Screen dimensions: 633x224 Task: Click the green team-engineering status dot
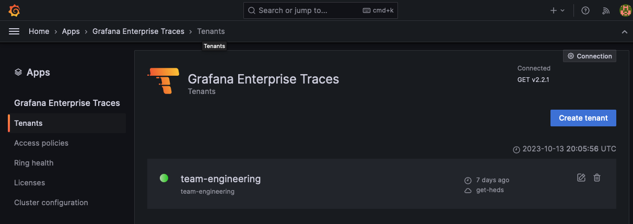(x=164, y=178)
